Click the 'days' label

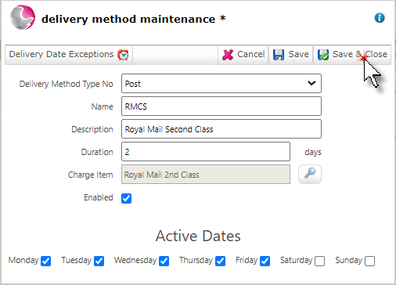[x=313, y=152]
